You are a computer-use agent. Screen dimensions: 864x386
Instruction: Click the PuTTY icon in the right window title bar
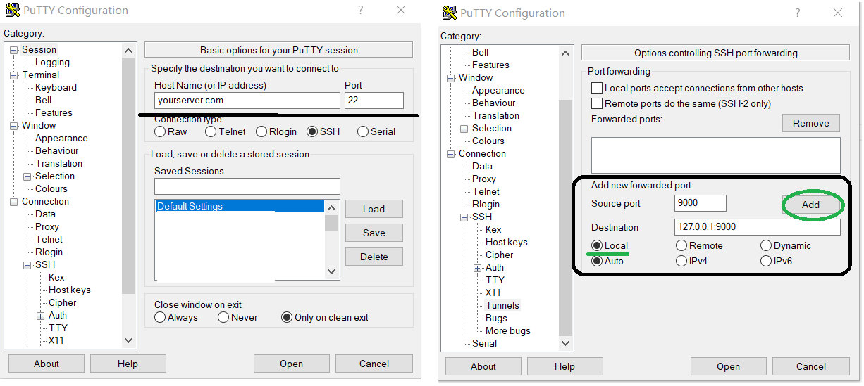coord(450,13)
